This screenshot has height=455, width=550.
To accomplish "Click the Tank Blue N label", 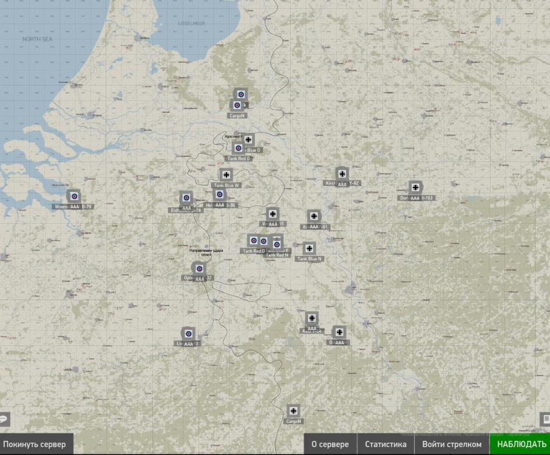I will (x=310, y=259).
